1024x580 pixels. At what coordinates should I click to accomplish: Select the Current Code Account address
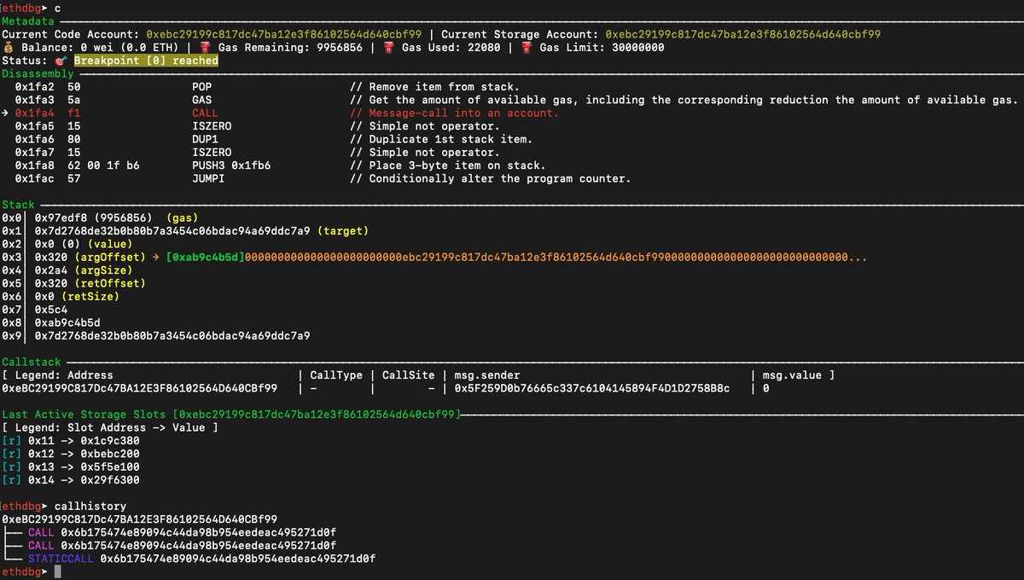(283, 34)
